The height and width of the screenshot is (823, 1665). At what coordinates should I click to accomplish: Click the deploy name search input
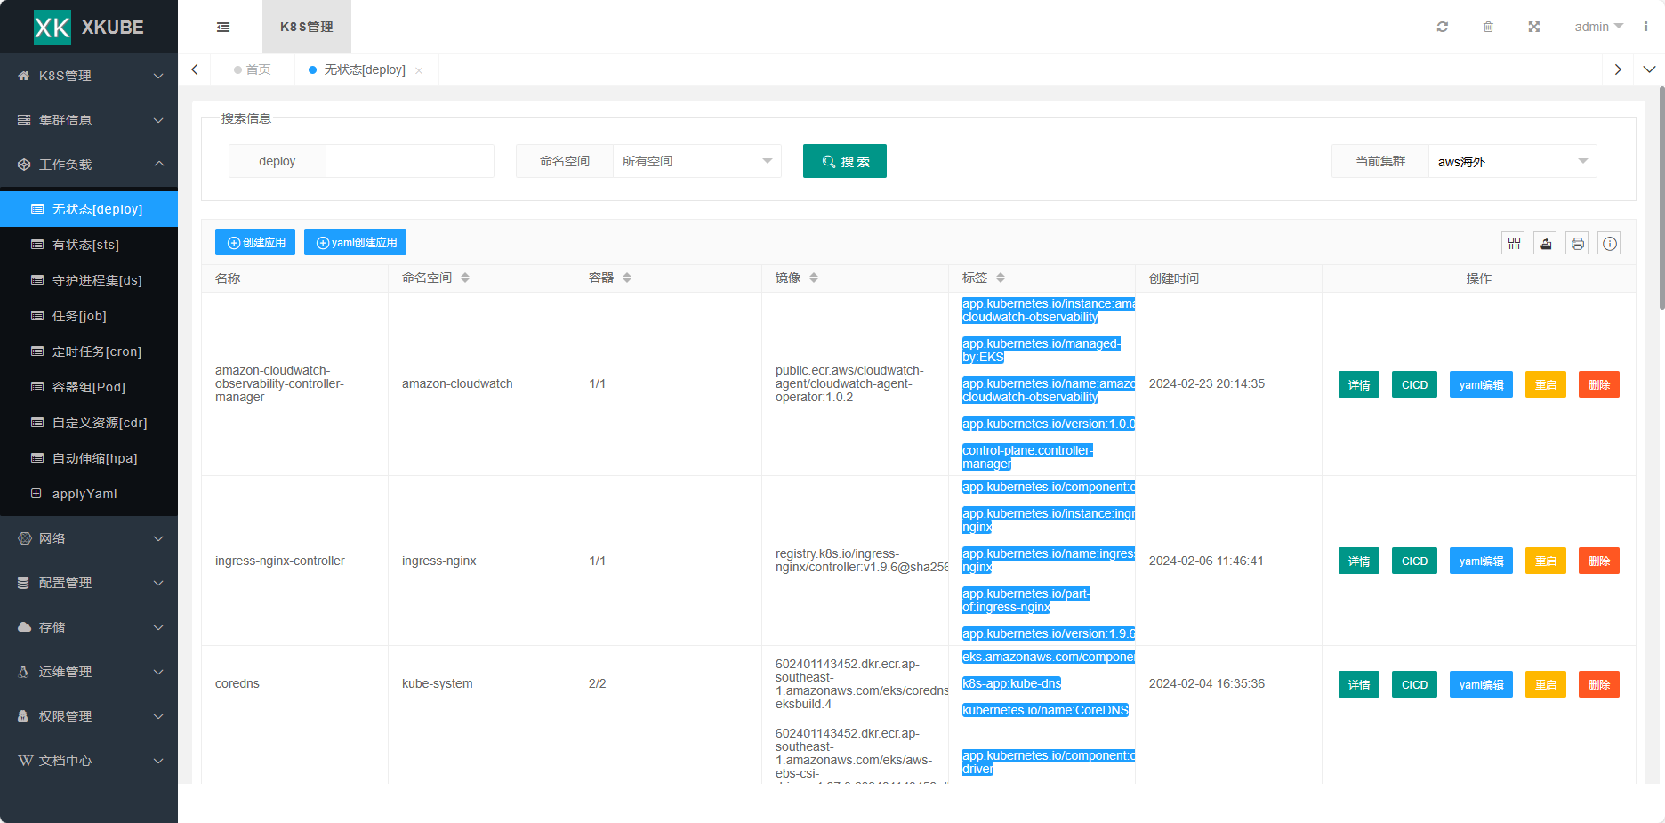[x=410, y=161]
